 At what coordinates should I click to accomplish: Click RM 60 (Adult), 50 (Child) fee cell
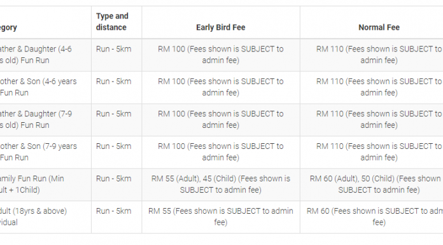coord(376,185)
